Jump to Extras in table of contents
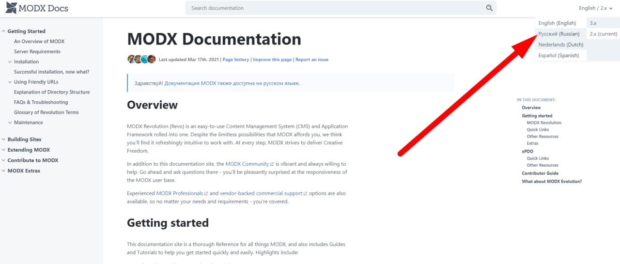 [533, 143]
